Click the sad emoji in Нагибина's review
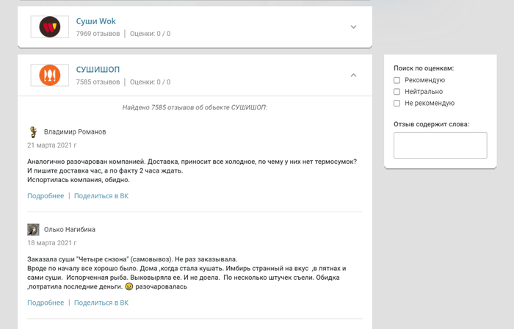Screen dimensions: 514x329 tap(129, 286)
